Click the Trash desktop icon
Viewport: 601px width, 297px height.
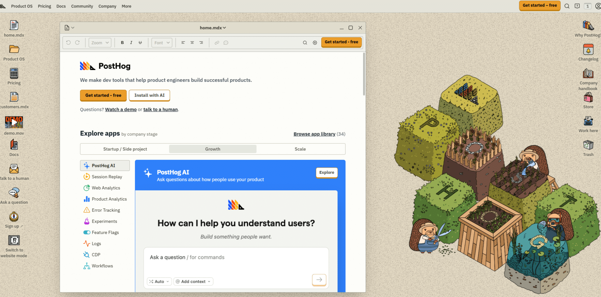(x=588, y=145)
